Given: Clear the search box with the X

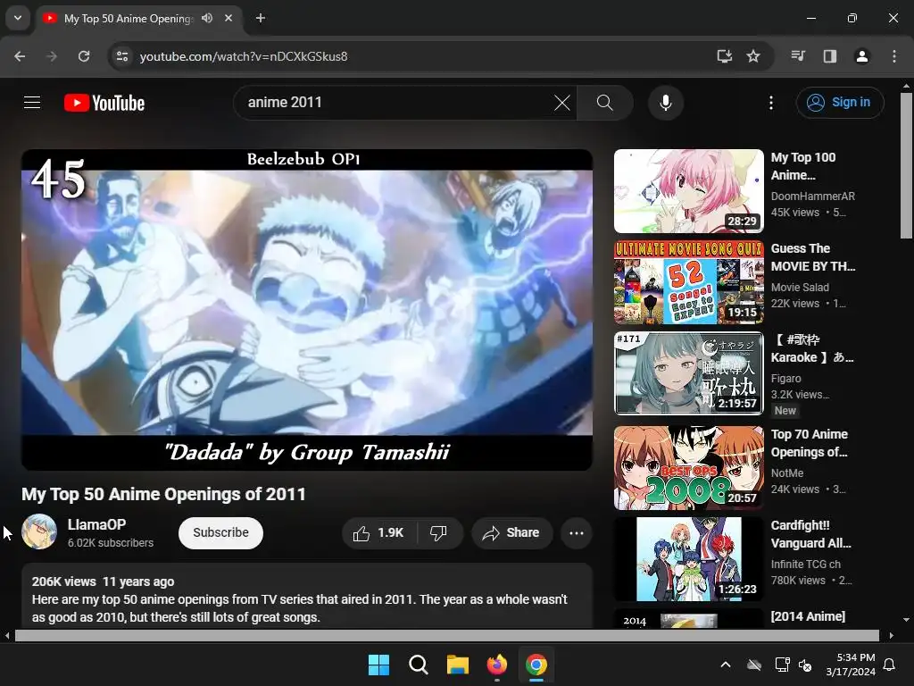Looking at the screenshot, I should pyautogui.click(x=562, y=103).
